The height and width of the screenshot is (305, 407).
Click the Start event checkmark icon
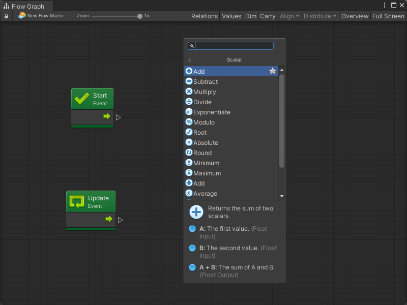[82, 99]
